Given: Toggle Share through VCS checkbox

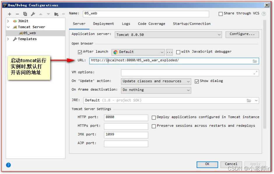Looking at the screenshot, I should [x=221, y=14].
